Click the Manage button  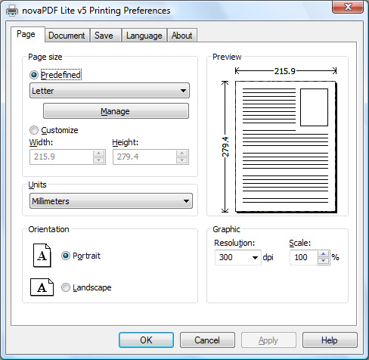coord(116,111)
